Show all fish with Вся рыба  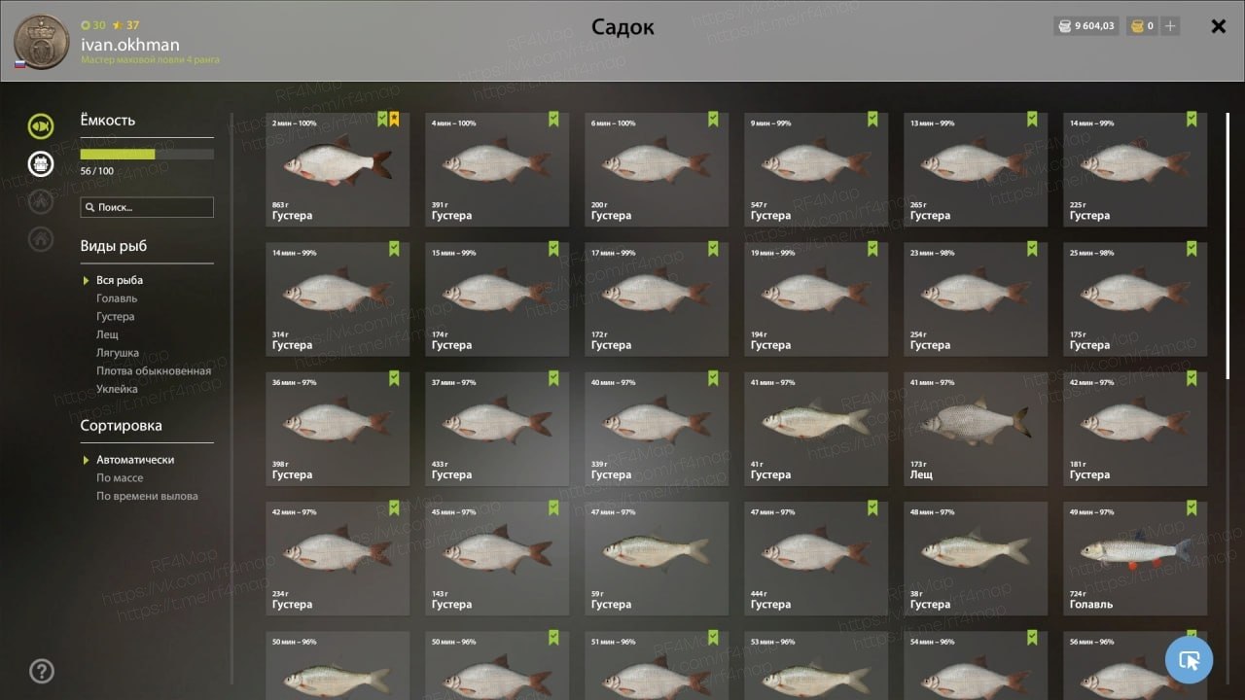120,280
